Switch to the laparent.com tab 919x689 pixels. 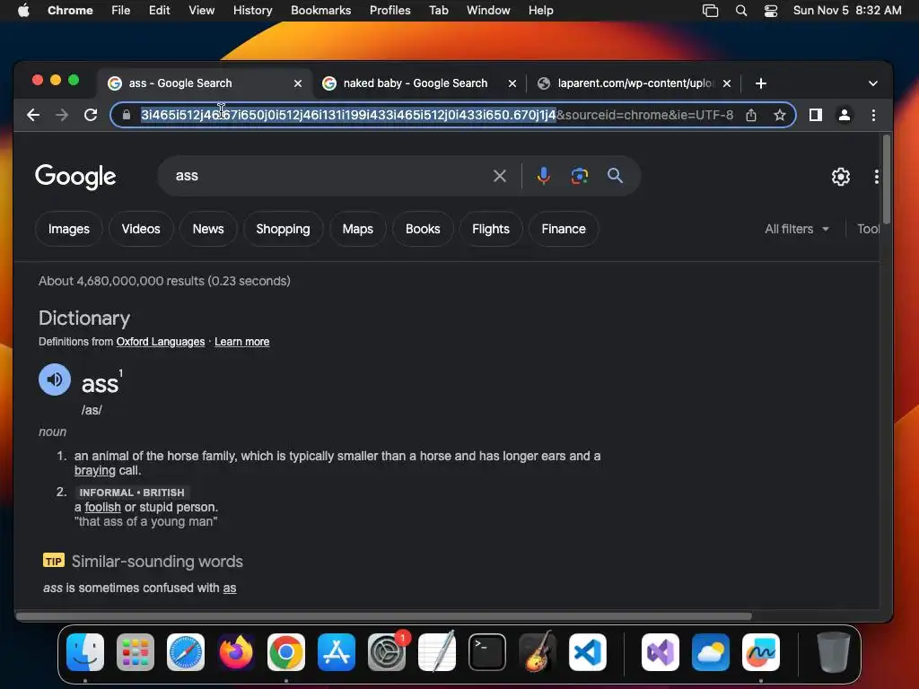(636, 83)
